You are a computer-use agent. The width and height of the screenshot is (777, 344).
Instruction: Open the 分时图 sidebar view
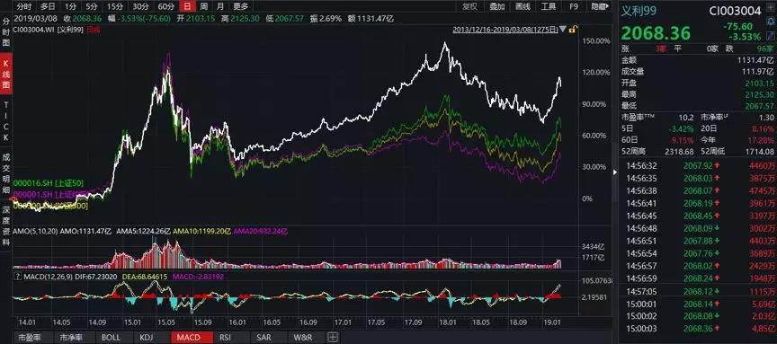[x=6, y=32]
